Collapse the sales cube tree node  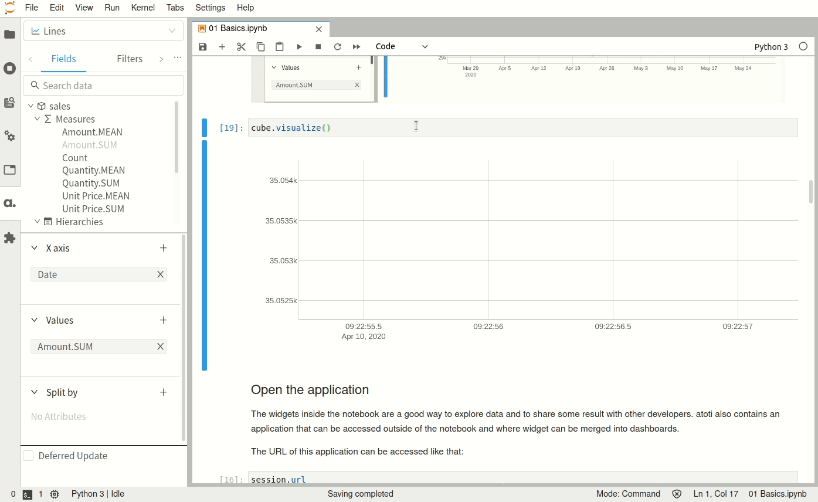tap(30, 106)
